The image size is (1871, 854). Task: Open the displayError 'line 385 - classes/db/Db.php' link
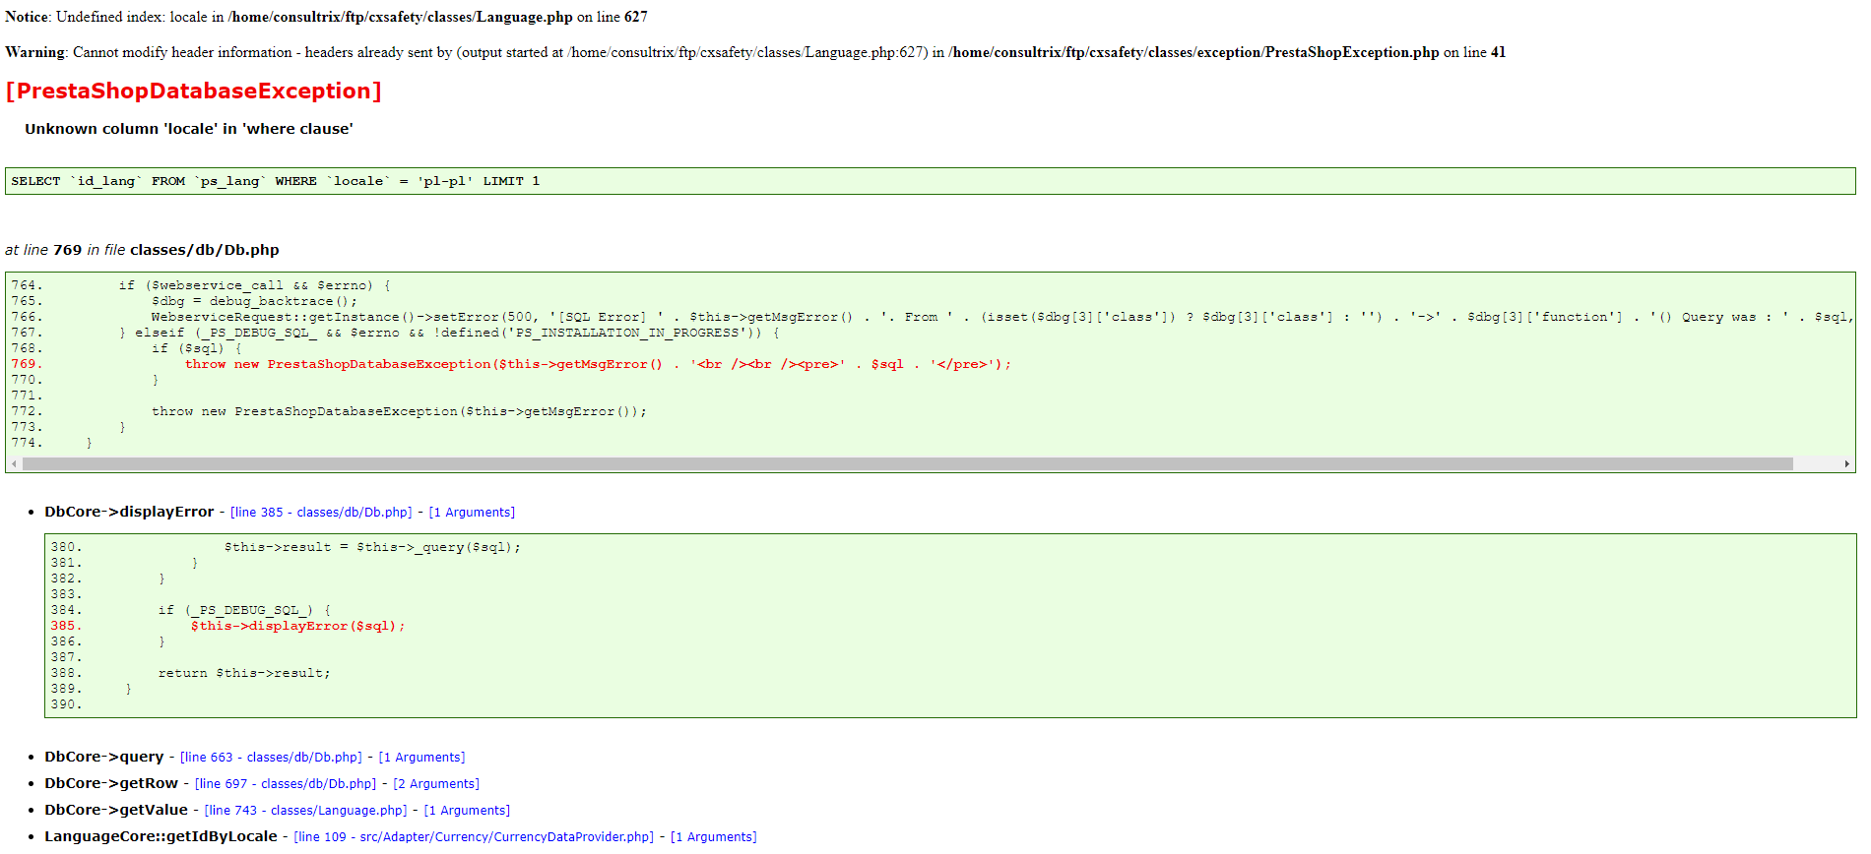pyautogui.click(x=321, y=513)
